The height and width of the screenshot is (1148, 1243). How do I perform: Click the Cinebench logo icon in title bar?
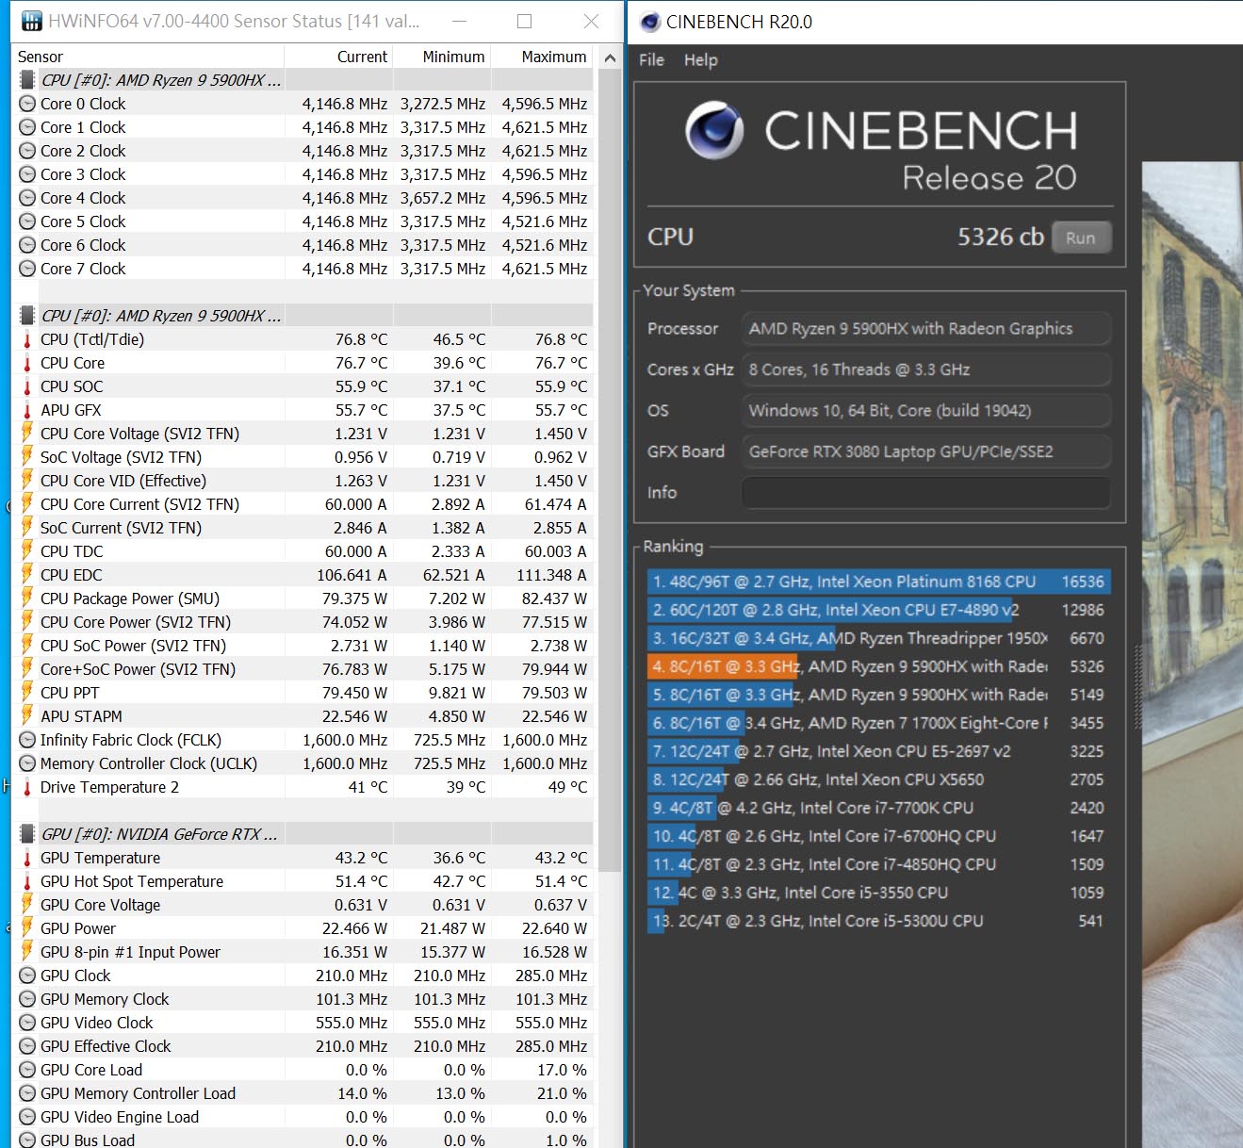[x=649, y=22]
